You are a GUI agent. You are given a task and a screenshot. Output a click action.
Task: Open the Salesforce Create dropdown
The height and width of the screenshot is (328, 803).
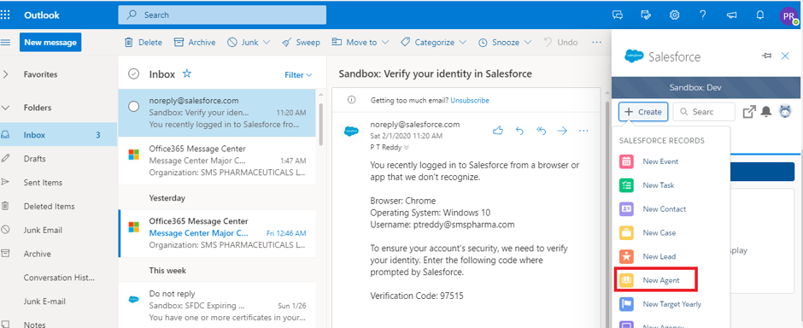(x=643, y=112)
